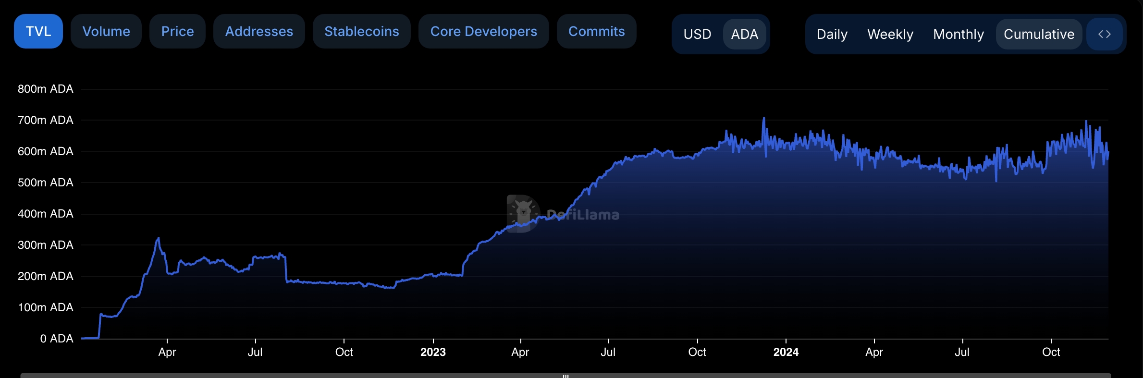Viewport: 1143px width, 378px height.
Task: Show the Price metric
Action: tap(177, 31)
